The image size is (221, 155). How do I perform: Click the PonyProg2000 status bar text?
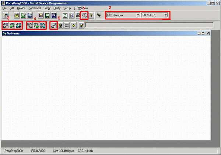coord(14,151)
